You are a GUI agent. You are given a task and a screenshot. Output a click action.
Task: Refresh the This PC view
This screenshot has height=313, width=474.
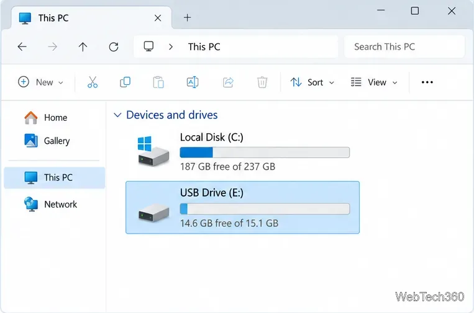pyautogui.click(x=114, y=46)
